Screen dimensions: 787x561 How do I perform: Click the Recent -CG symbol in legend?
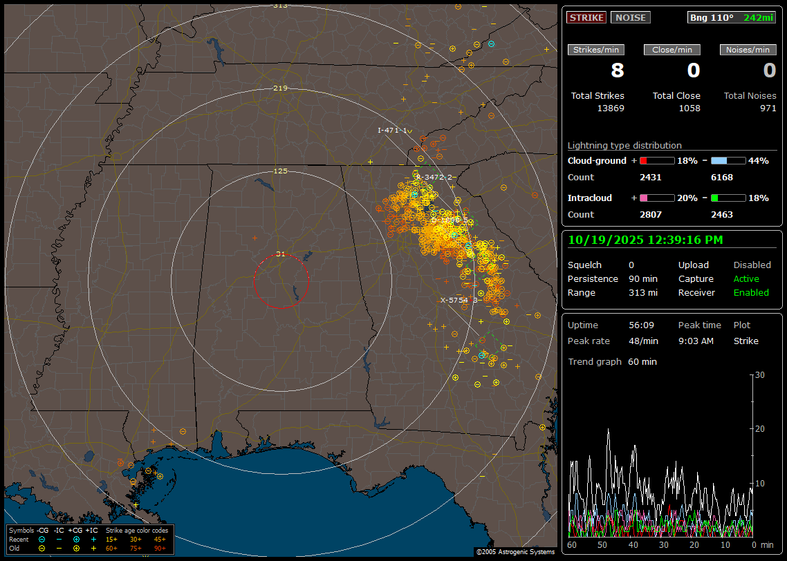(41, 539)
